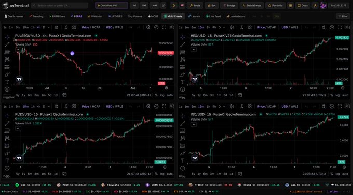Viewport: 353px width, 195px height.
Task: Select brush tool in HEX chart sidebar
Action: tap(183, 74)
